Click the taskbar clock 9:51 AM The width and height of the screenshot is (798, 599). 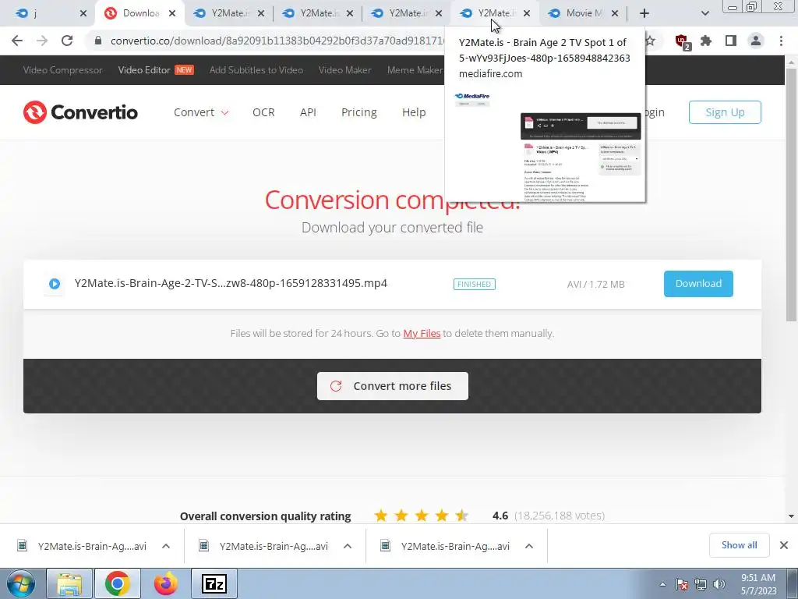point(757,584)
